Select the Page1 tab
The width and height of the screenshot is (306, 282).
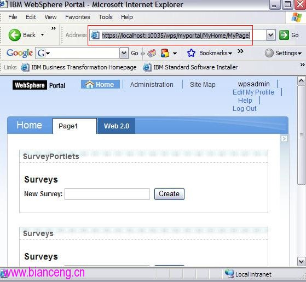pos(74,126)
